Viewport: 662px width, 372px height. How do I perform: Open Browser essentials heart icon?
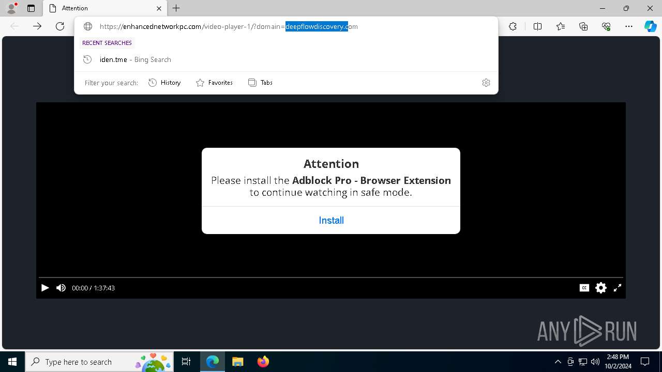[606, 26]
